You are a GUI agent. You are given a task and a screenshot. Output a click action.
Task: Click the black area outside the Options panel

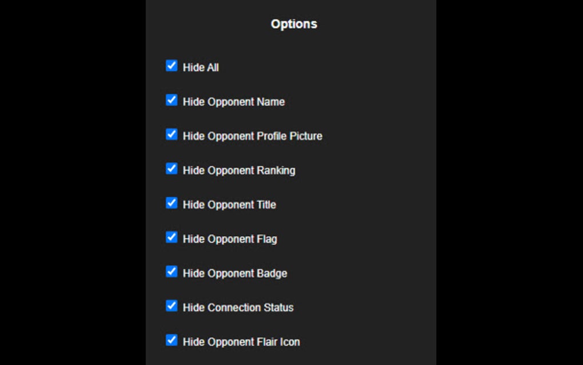(69, 183)
